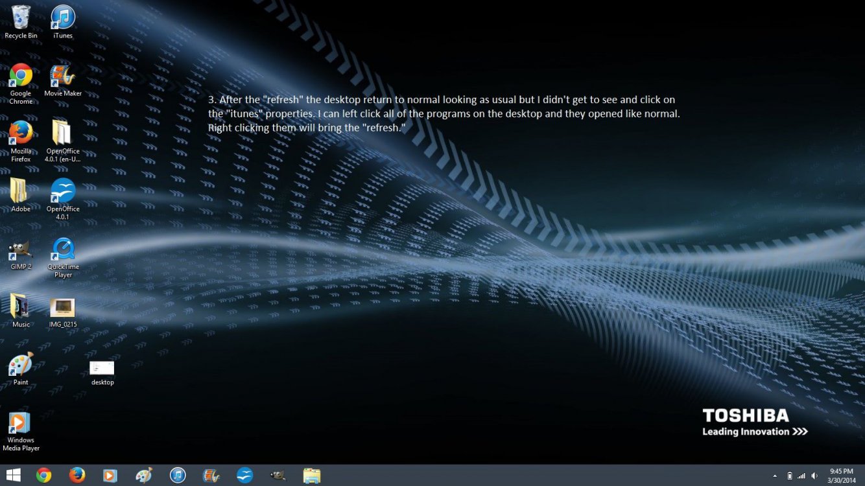The height and width of the screenshot is (486, 865).
Task: Open the Windows Start button
Action: point(13,475)
